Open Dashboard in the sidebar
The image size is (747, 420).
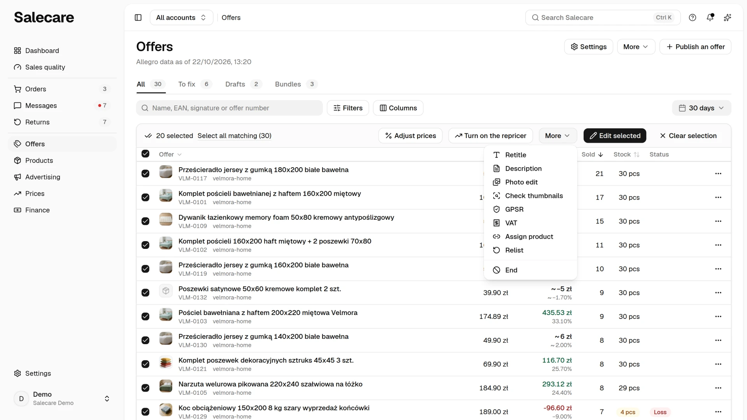pyautogui.click(x=62, y=51)
